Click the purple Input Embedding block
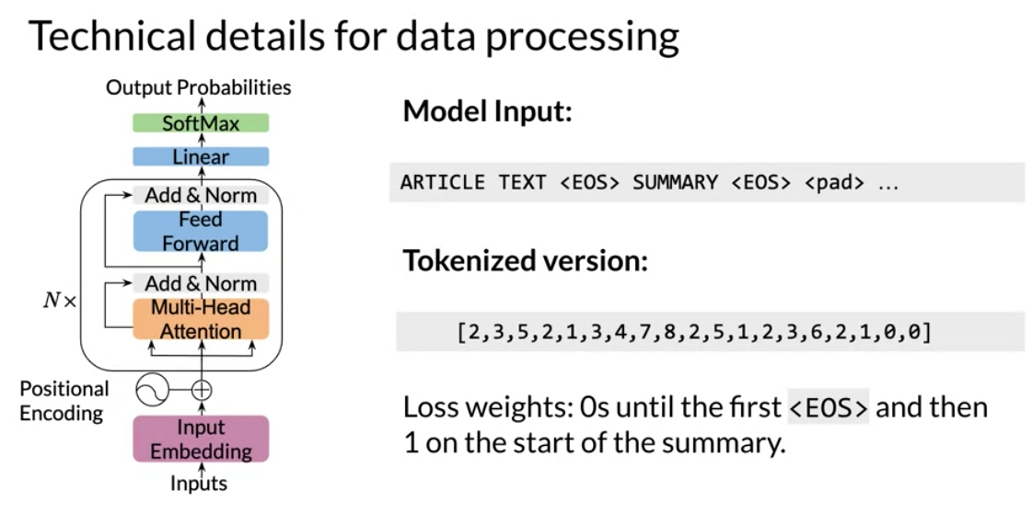Screen dimensions: 1032x513 (x=201, y=439)
